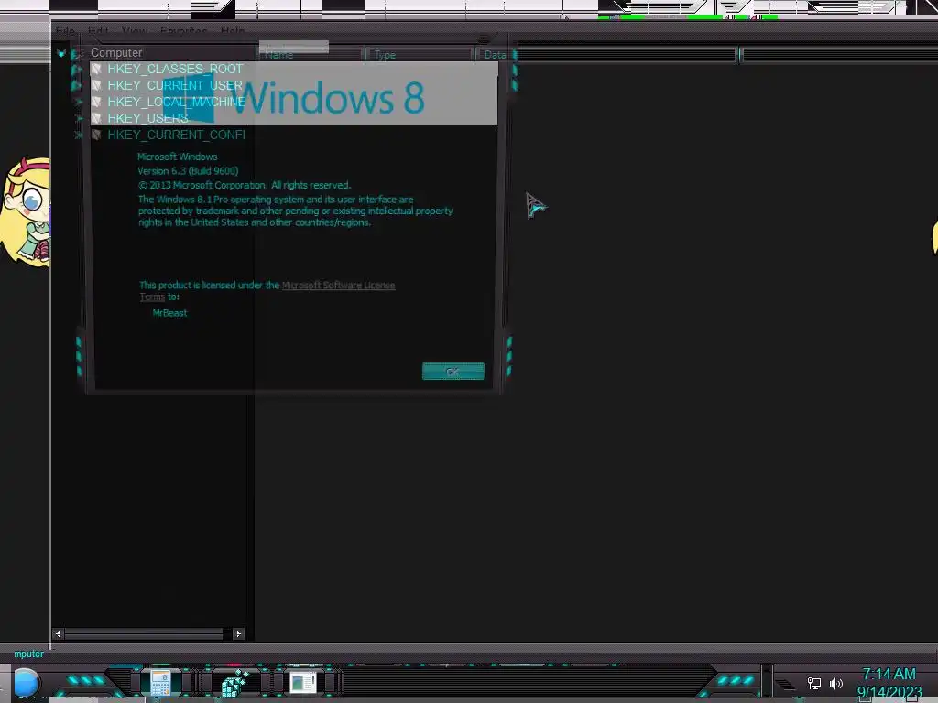Click the Type column header
Image resolution: width=938 pixels, height=703 pixels.
[420, 54]
